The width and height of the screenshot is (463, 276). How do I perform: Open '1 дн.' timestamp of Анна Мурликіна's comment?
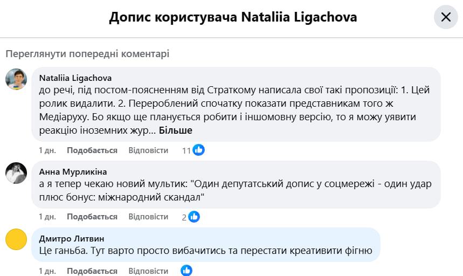(47, 217)
